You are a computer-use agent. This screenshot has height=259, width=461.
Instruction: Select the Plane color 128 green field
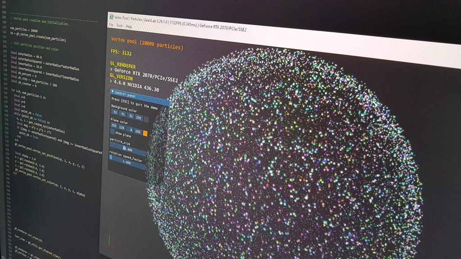[x=122, y=127]
